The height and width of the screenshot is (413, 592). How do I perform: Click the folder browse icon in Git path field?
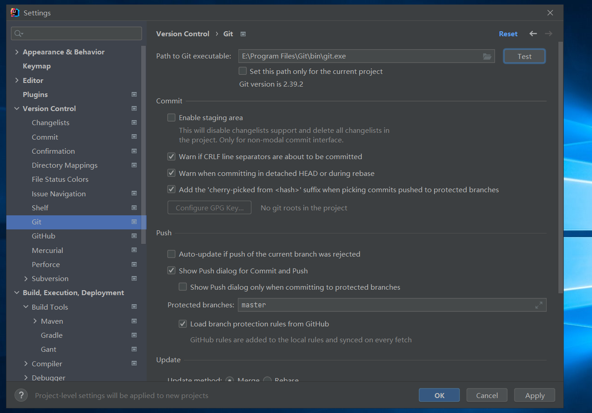[487, 56]
